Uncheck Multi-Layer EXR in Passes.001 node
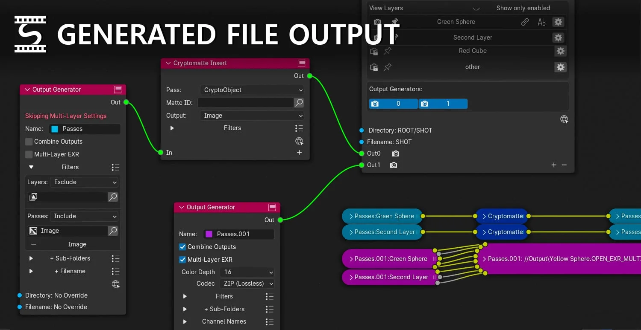 click(182, 259)
